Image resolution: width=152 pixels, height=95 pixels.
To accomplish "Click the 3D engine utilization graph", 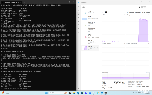I will click(x=113, y=29).
